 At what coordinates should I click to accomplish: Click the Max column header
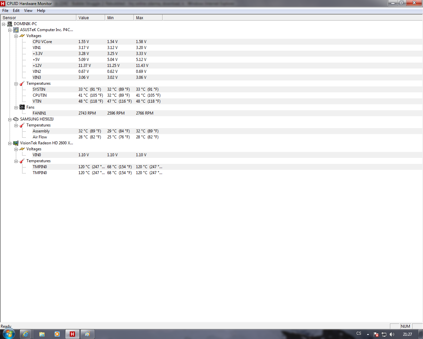[148, 18]
